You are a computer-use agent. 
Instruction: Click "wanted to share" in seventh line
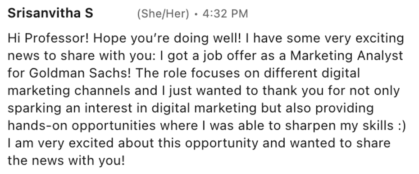(x=341, y=143)
